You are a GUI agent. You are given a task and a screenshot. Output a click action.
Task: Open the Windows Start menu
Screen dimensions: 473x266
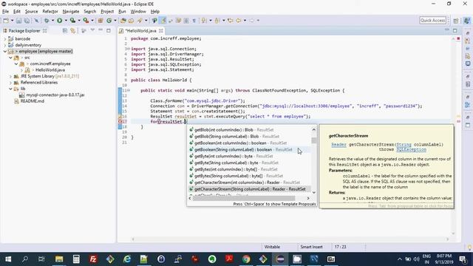pos(8,259)
